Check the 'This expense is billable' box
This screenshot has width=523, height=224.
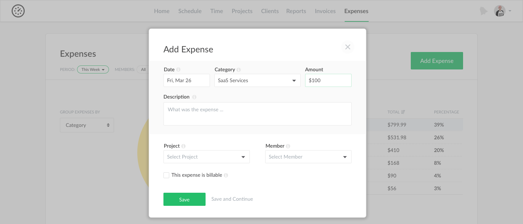(x=166, y=175)
